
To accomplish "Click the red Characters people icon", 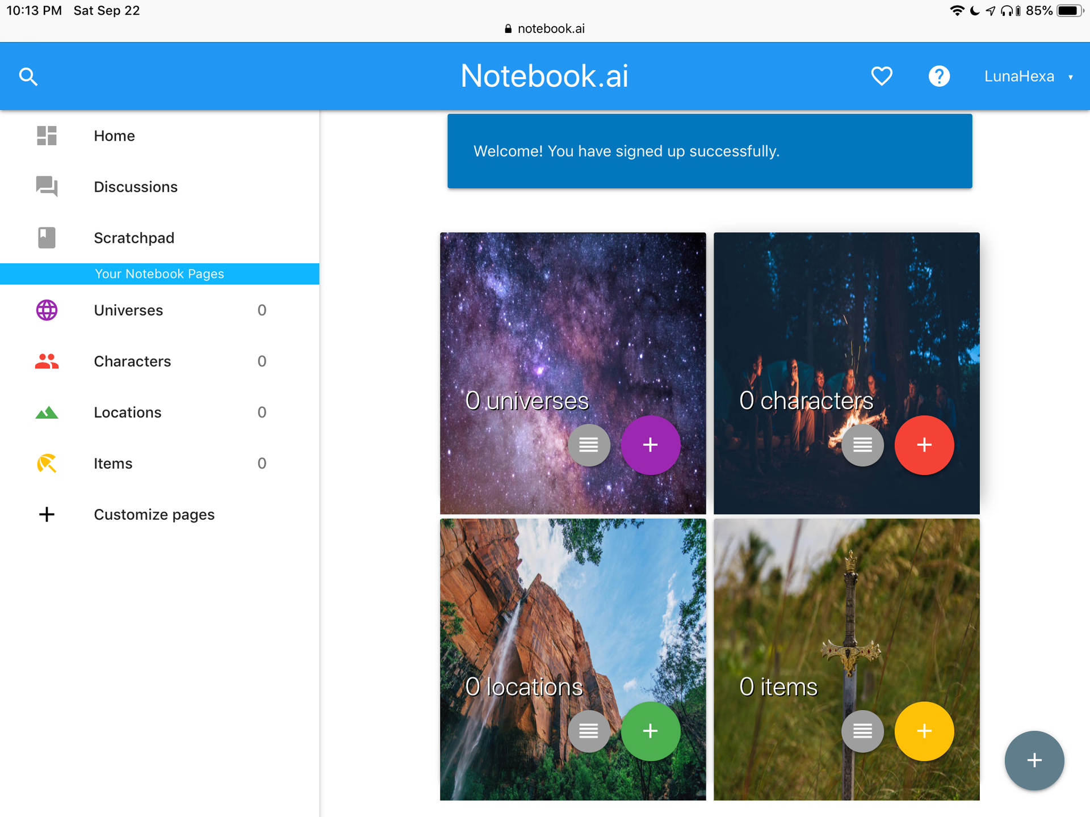I will tap(47, 361).
